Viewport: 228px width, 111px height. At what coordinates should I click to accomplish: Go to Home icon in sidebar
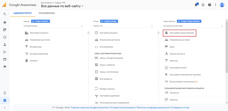[5, 23]
